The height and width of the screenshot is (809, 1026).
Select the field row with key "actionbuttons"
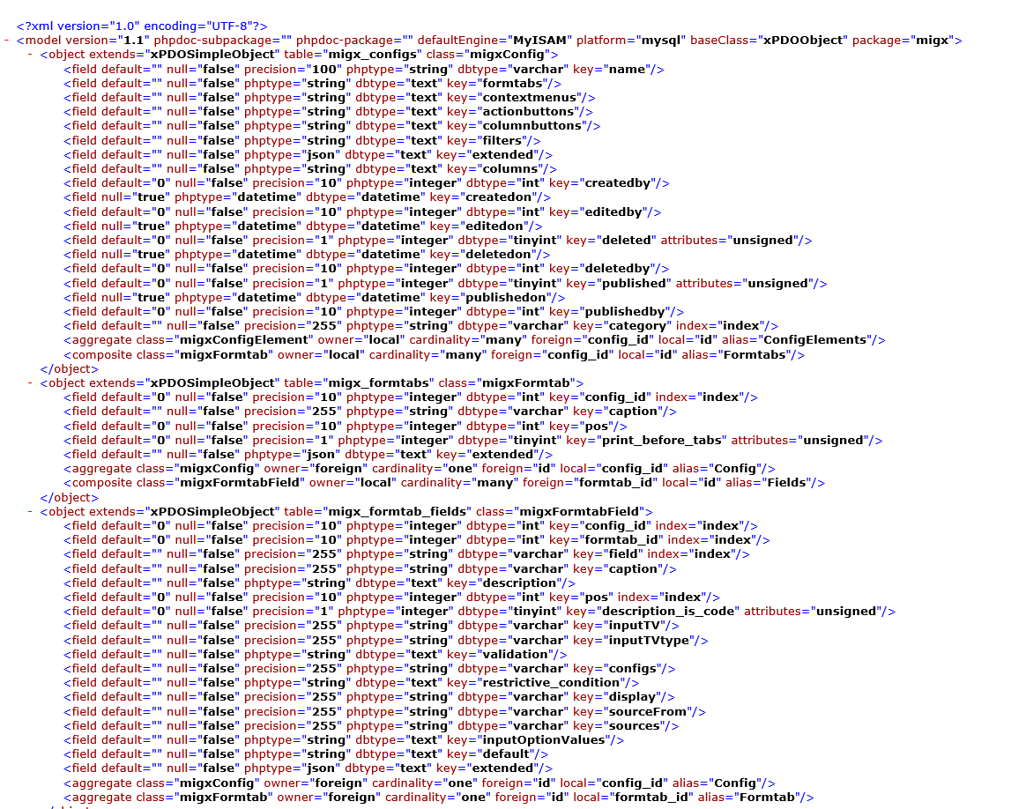pos(328,112)
